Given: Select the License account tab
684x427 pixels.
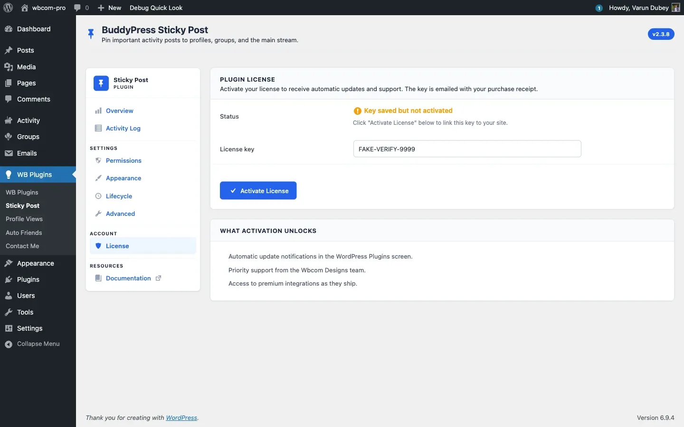Looking at the screenshot, I should tap(143, 246).
